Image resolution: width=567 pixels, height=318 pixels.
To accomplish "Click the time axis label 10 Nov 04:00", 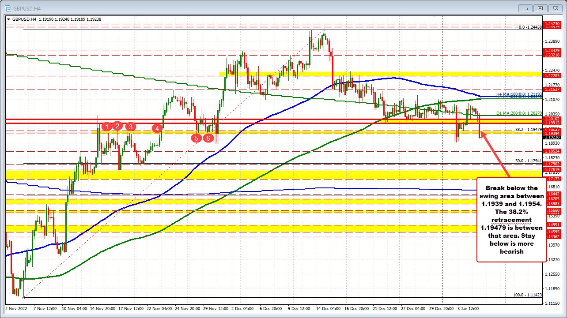I will pyautogui.click(x=75, y=310).
